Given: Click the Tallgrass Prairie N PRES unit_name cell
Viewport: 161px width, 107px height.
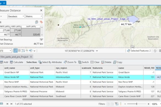Looking at the screenshot, I should click(x=16, y=92).
